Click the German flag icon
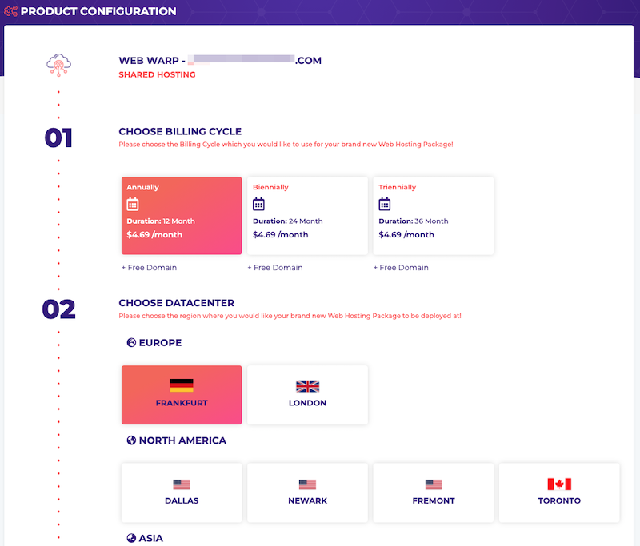This screenshot has height=546, width=640. coord(182,385)
